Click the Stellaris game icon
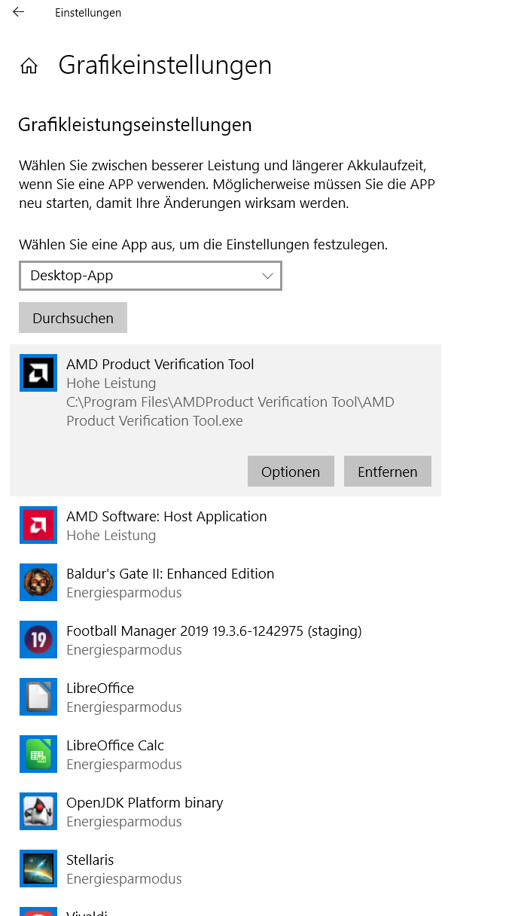 click(x=38, y=869)
